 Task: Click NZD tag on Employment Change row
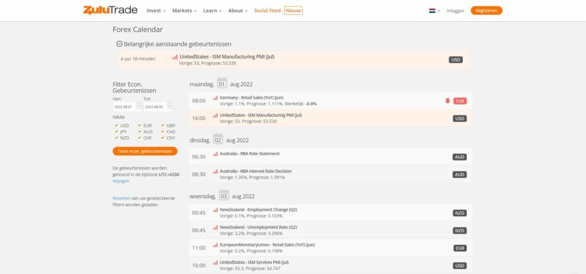pos(460,213)
